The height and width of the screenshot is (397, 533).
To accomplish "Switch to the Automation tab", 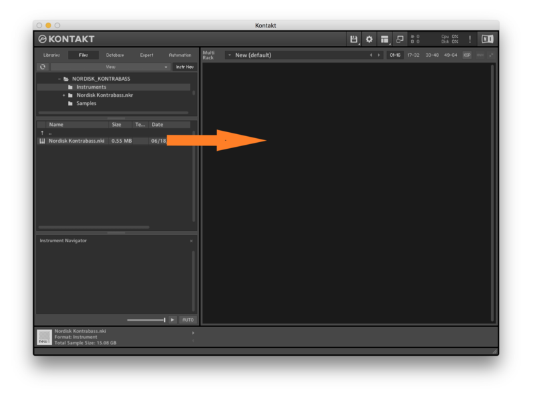I will click(x=180, y=55).
